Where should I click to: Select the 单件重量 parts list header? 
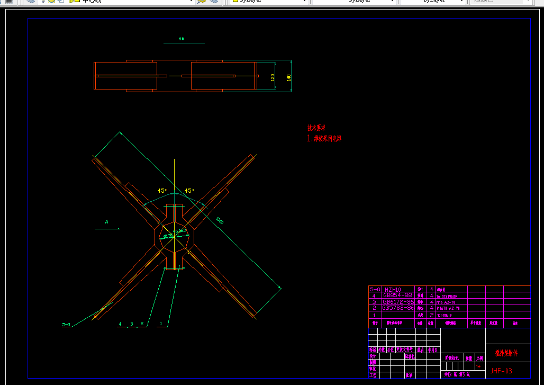click(476, 323)
